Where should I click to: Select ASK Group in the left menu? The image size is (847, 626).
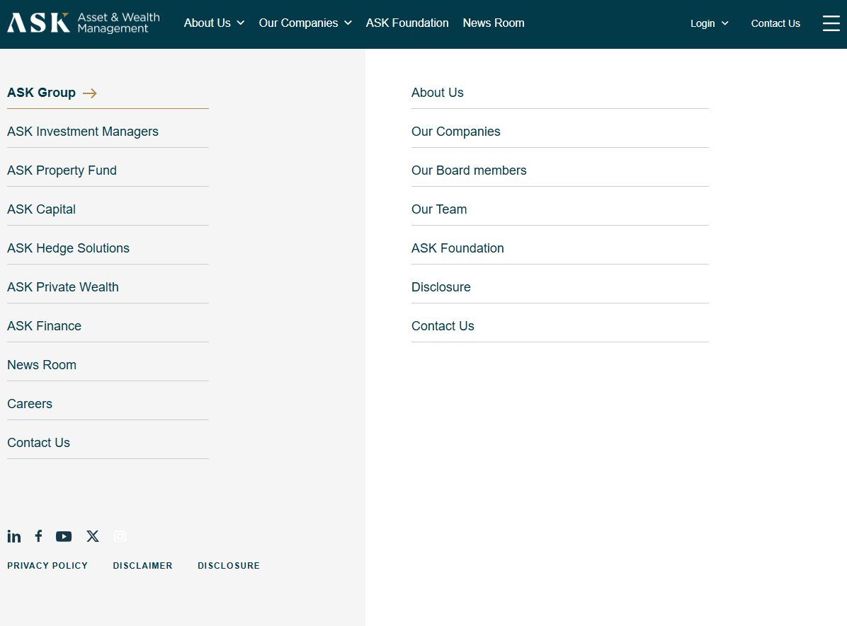click(42, 92)
